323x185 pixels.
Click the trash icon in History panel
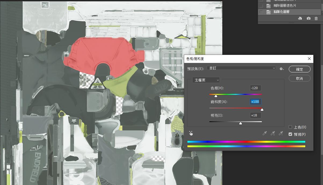click(316, 18)
